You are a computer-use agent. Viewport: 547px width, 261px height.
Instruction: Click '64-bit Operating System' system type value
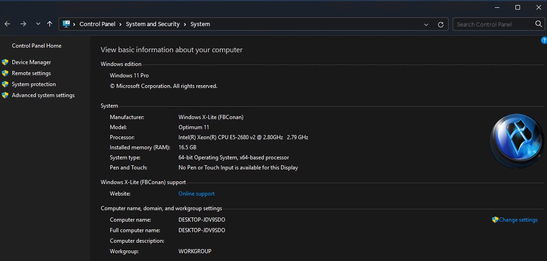(207, 158)
